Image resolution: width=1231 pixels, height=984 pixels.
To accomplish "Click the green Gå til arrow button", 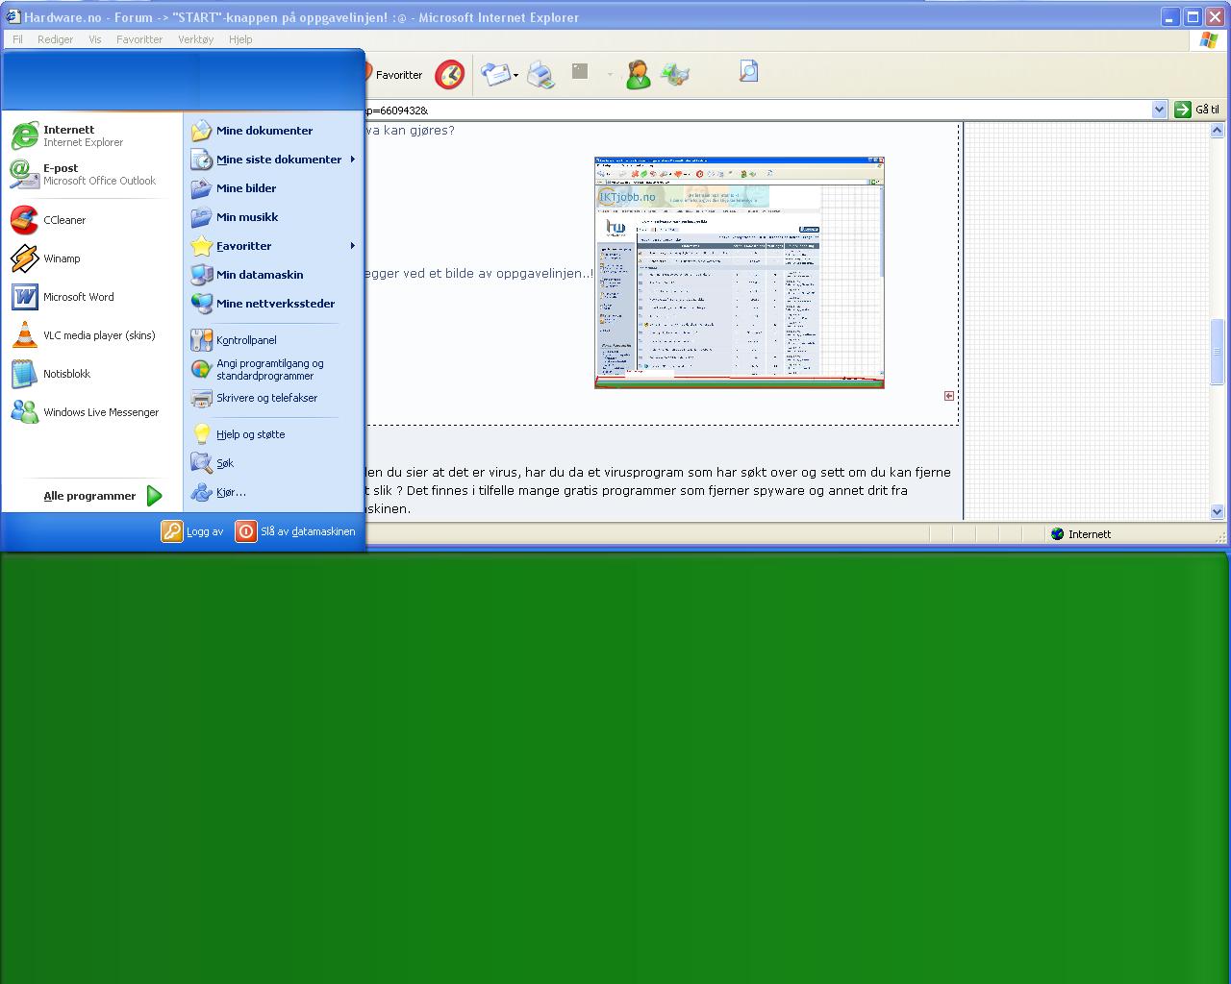I will point(1183,110).
